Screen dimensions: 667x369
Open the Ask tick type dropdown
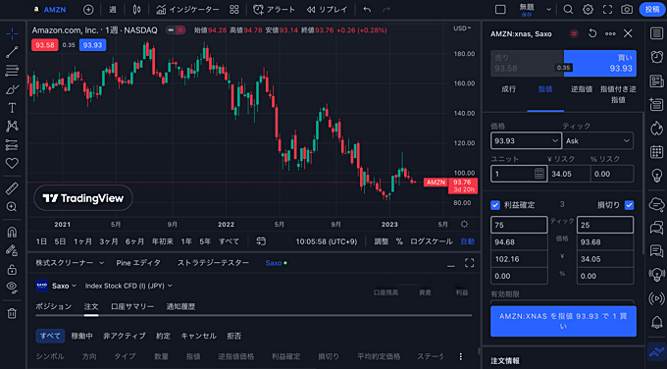coord(598,141)
